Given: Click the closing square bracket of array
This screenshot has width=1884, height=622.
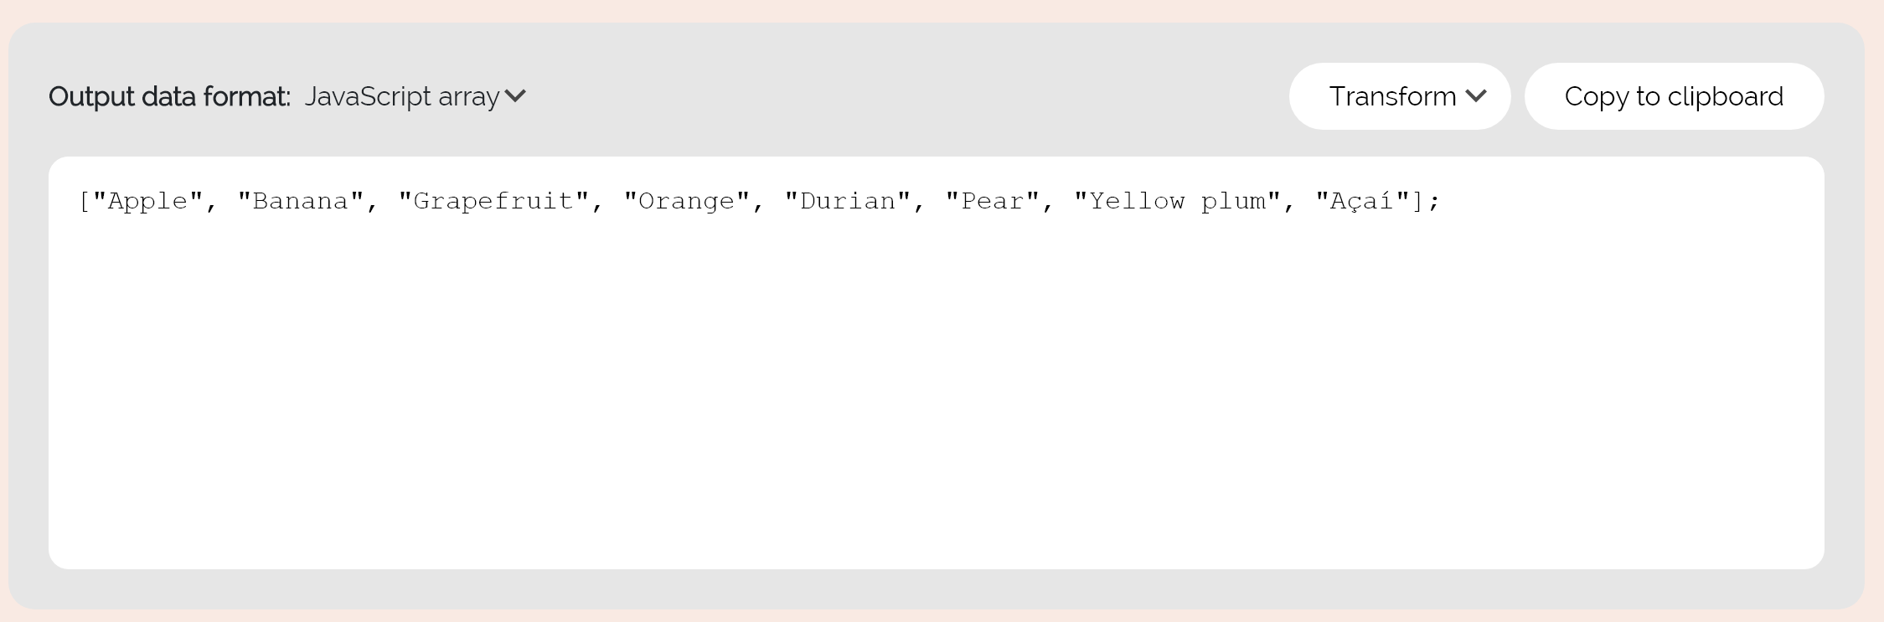Looking at the screenshot, I should 1418,202.
